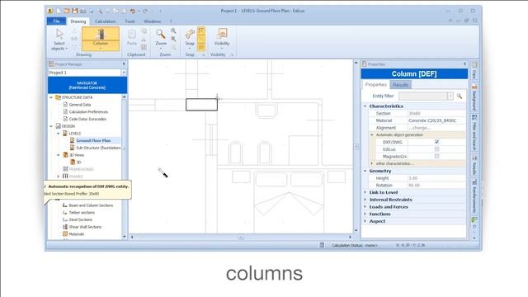The image size is (528, 297).
Task: Open Code Data: Eurocodes in the tree
Action: click(x=87, y=119)
